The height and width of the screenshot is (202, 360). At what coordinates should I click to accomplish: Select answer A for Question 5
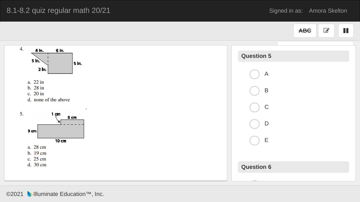coord(255,74)
